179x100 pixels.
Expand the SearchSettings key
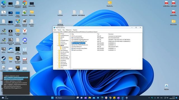pyautogui.click(x=58, y=51)
